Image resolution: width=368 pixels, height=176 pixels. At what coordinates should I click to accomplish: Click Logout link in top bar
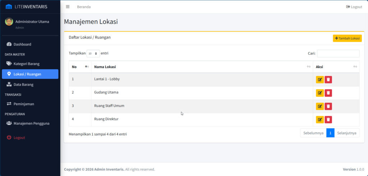pyautogui.click(x=354, y=7)
